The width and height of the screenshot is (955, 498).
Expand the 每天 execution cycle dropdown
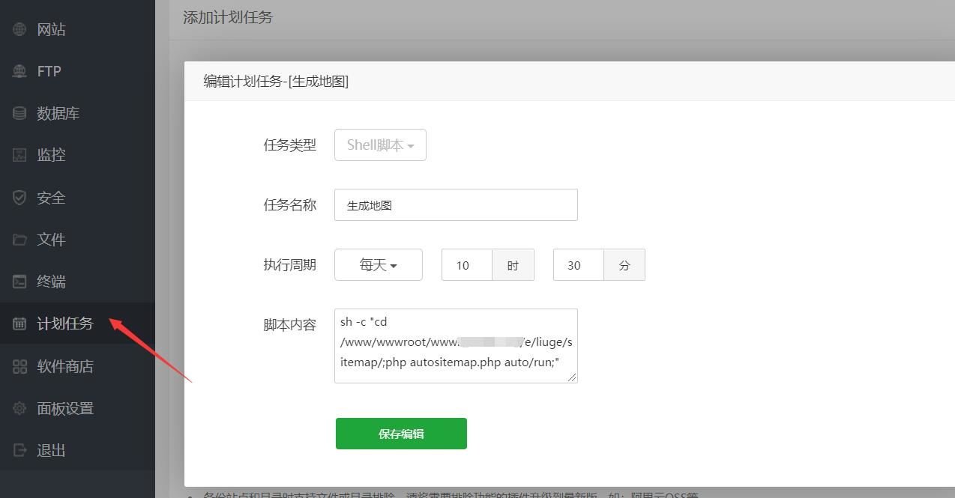click(x=379, y=265)
